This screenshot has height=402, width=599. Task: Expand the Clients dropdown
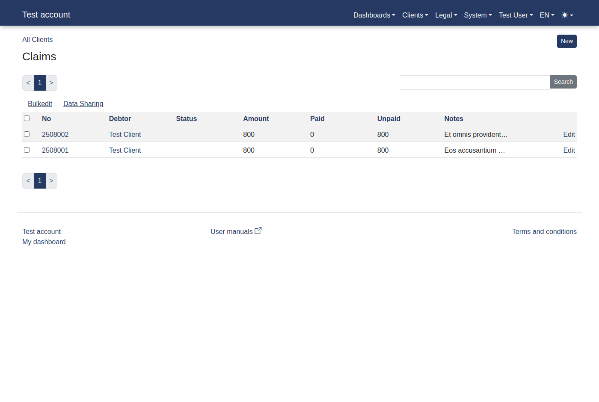414,15
